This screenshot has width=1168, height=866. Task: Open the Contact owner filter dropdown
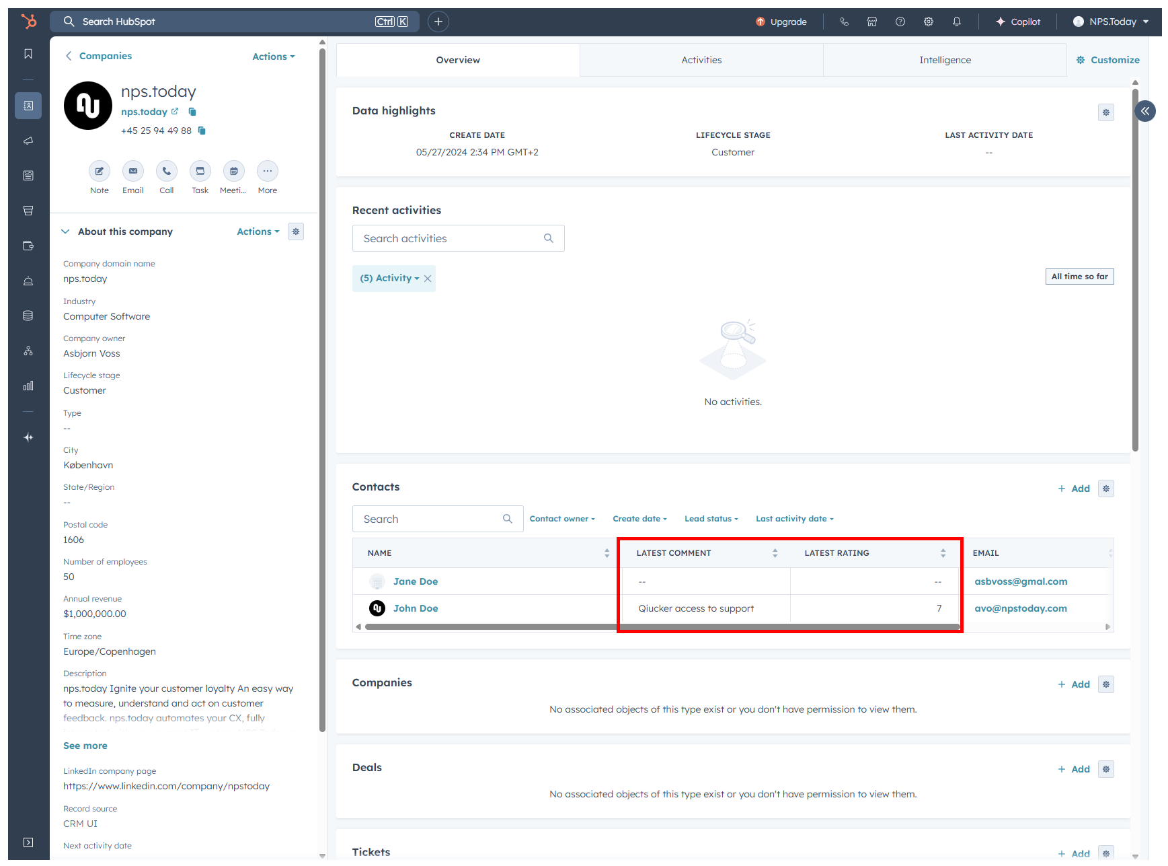[x=561, y=519]
